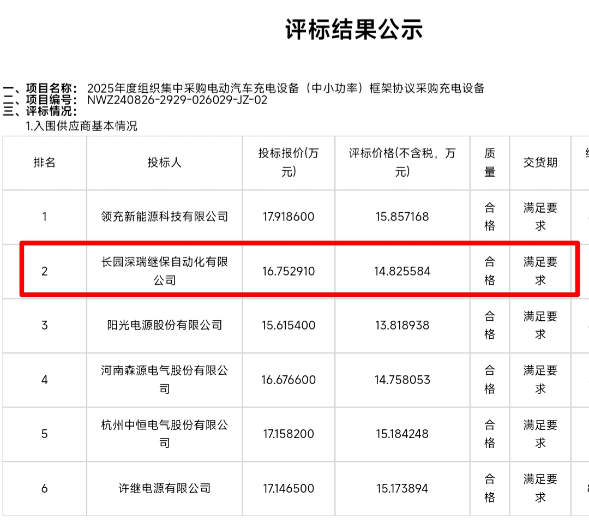Click 满足要求 delivery cell in 阳光电源 row

(540, 326)
